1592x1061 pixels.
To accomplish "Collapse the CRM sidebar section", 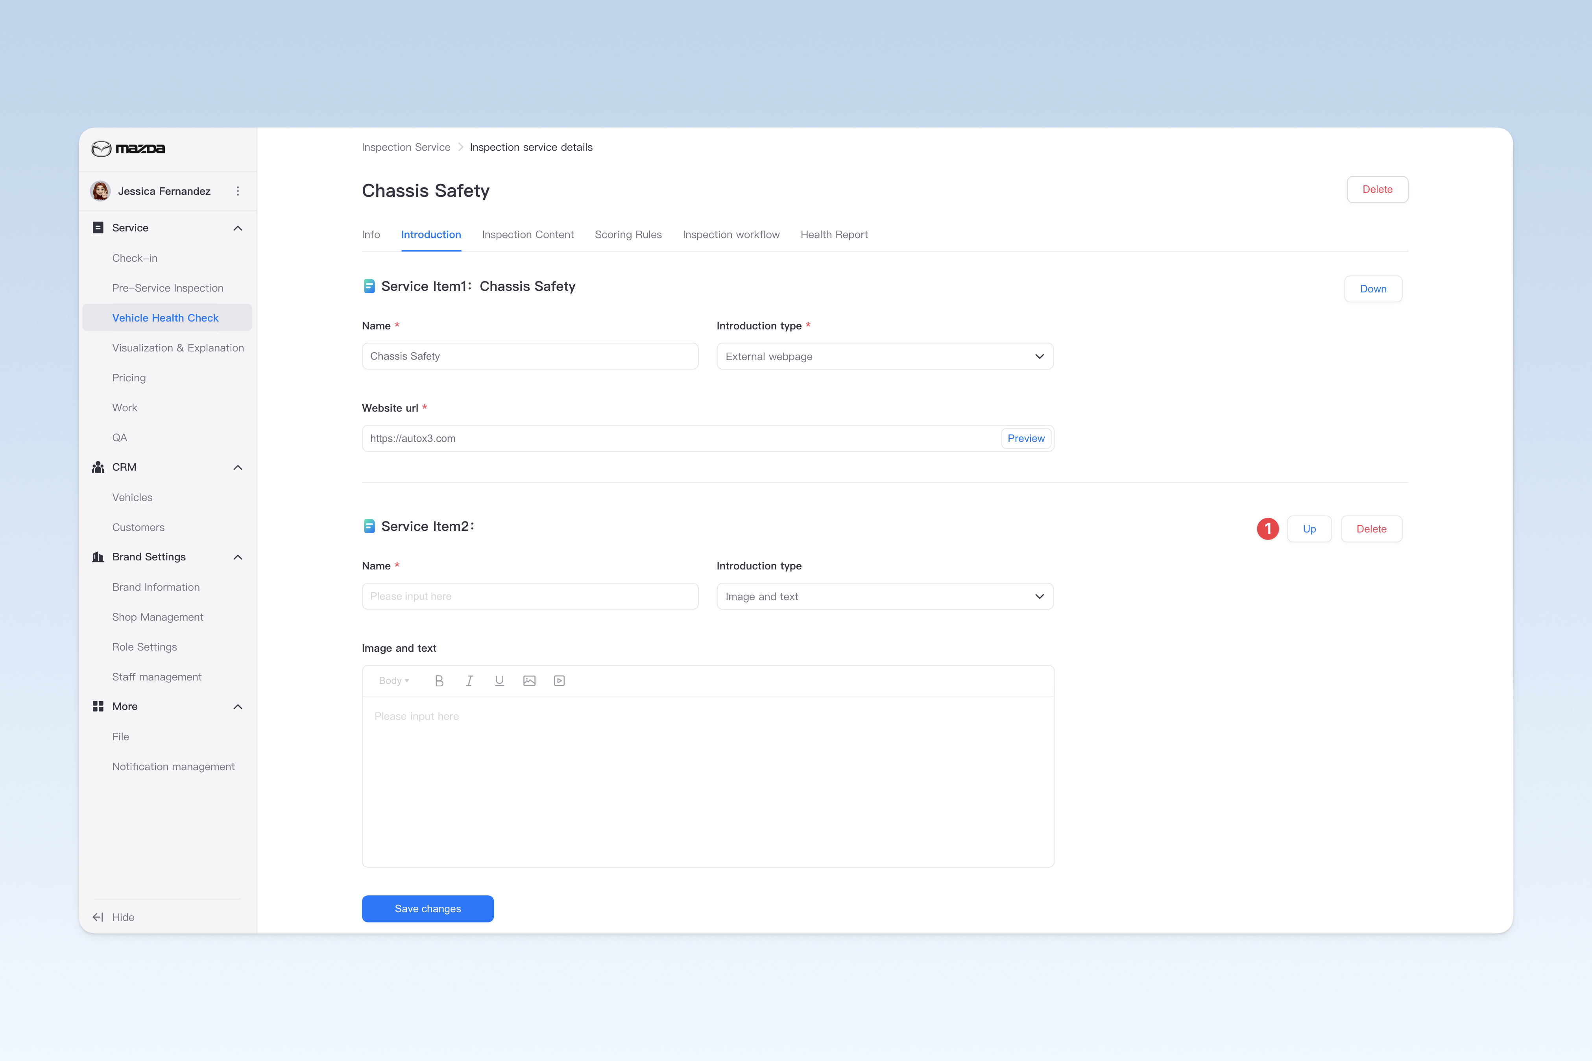I will (238, 468).
